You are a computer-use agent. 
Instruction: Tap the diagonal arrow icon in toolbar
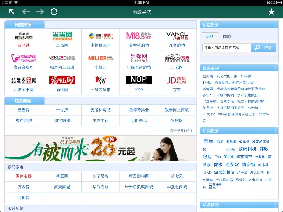point(12,12)
